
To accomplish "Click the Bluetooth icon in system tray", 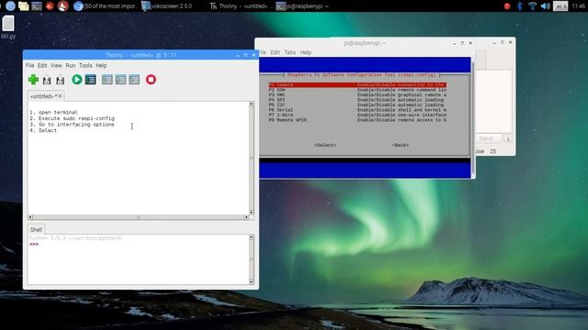I will pyautogui.click(x=519, y=6).
